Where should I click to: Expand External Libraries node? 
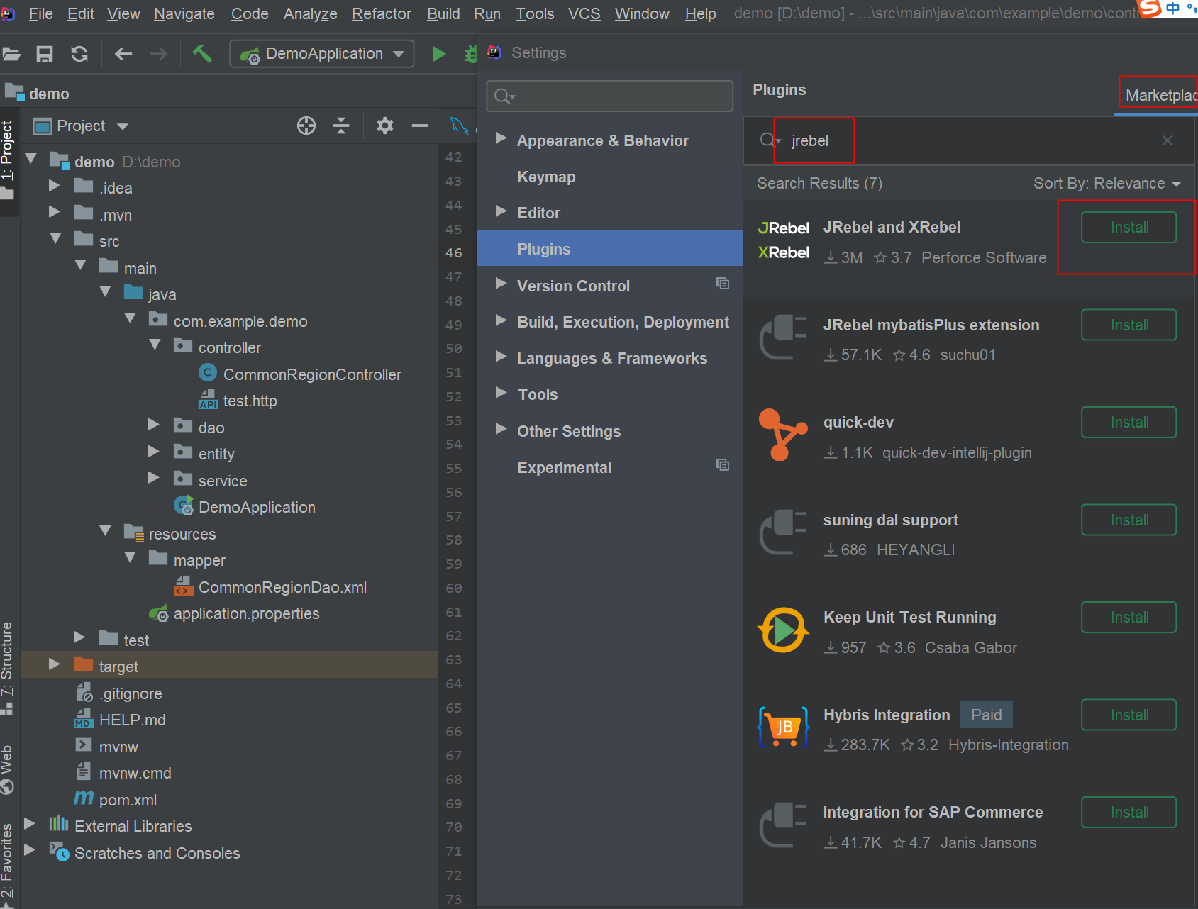pyautogui.click(x=29, y=824)
